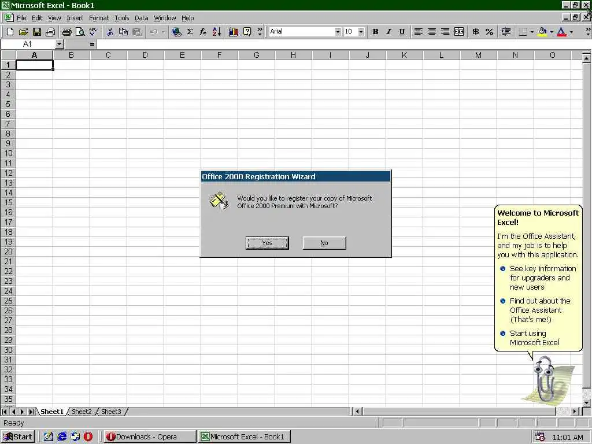
Task: Cut selection with the scissors icon
Action: (110, 32)
